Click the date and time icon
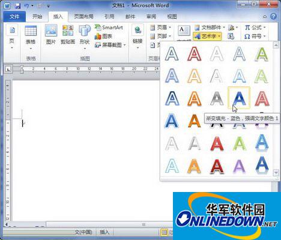 [231, 36]
